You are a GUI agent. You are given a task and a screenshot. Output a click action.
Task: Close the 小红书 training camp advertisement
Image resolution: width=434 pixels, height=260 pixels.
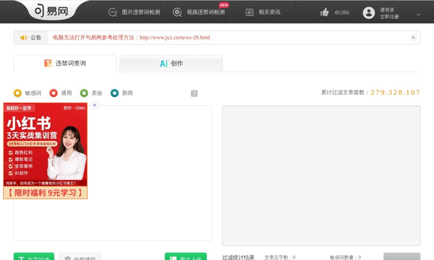(x=94, y=105)
